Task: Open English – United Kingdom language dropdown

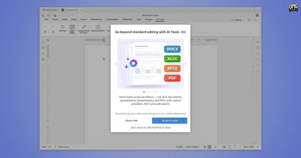Action: 189,147
